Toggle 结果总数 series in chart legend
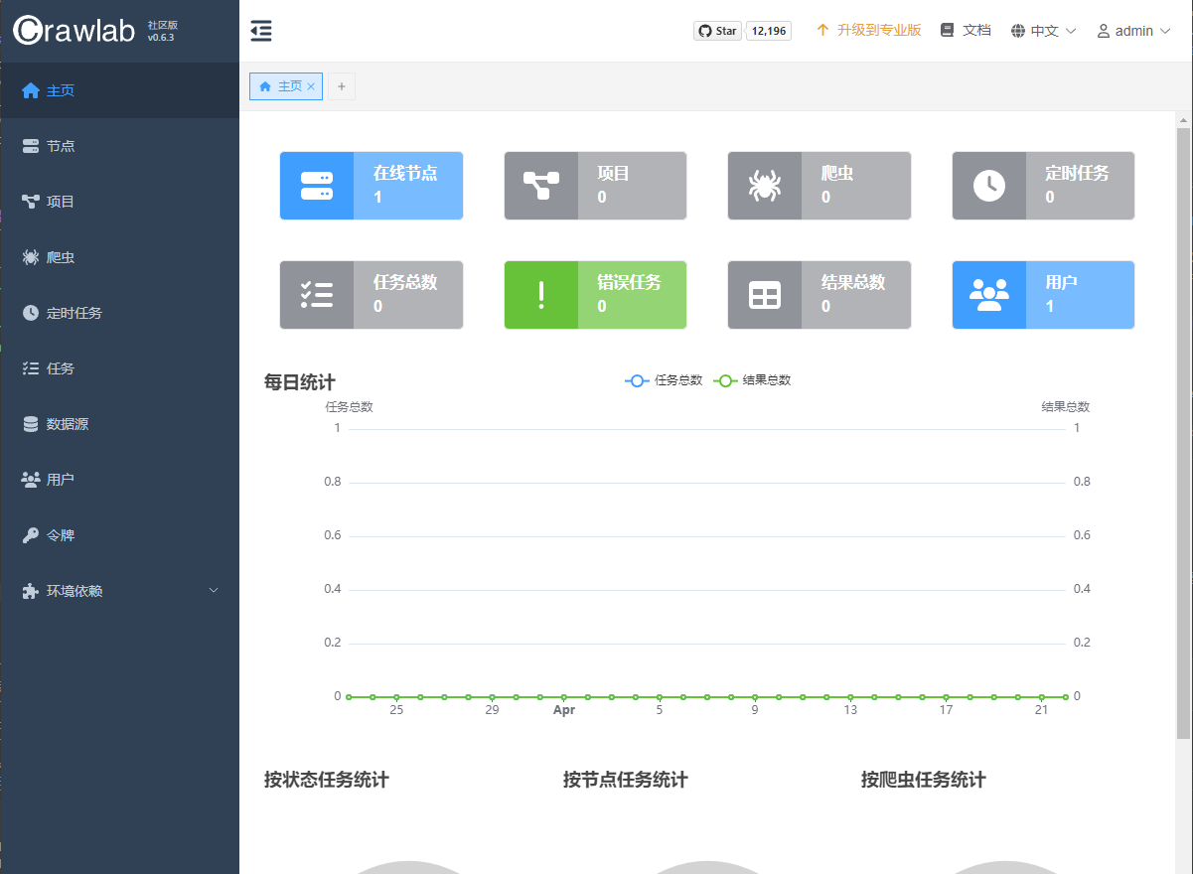 752,380
